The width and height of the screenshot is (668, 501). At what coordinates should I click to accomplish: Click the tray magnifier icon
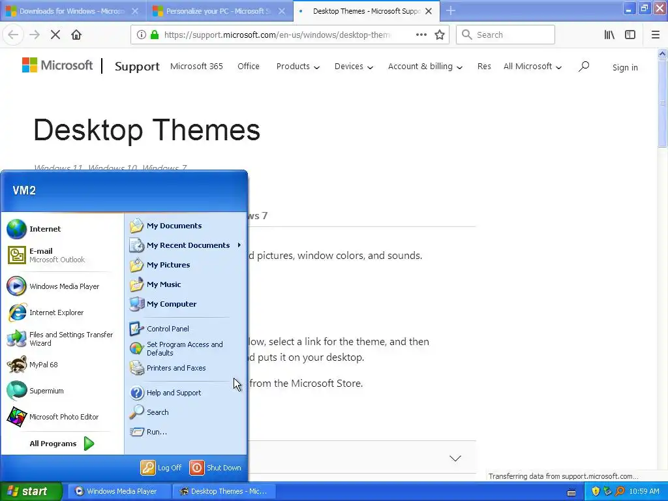[x=620, y=491]
